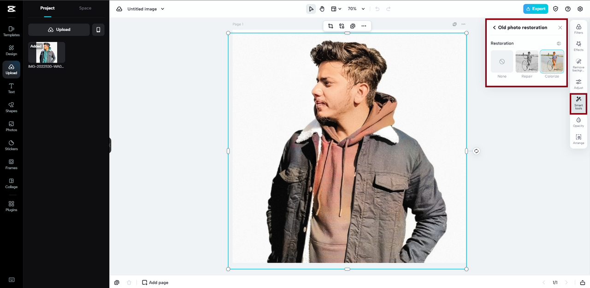
Task: Click the Upload button in panel
Action: [x=59, y=29]
